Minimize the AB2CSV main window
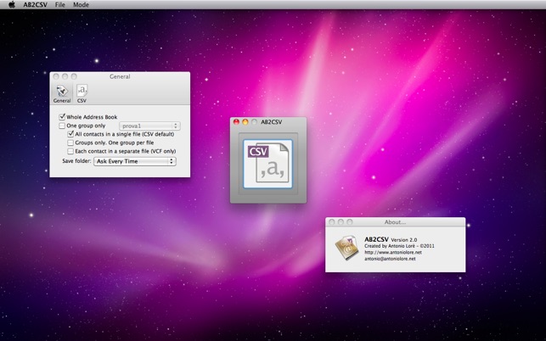 (x=245, y=122)
